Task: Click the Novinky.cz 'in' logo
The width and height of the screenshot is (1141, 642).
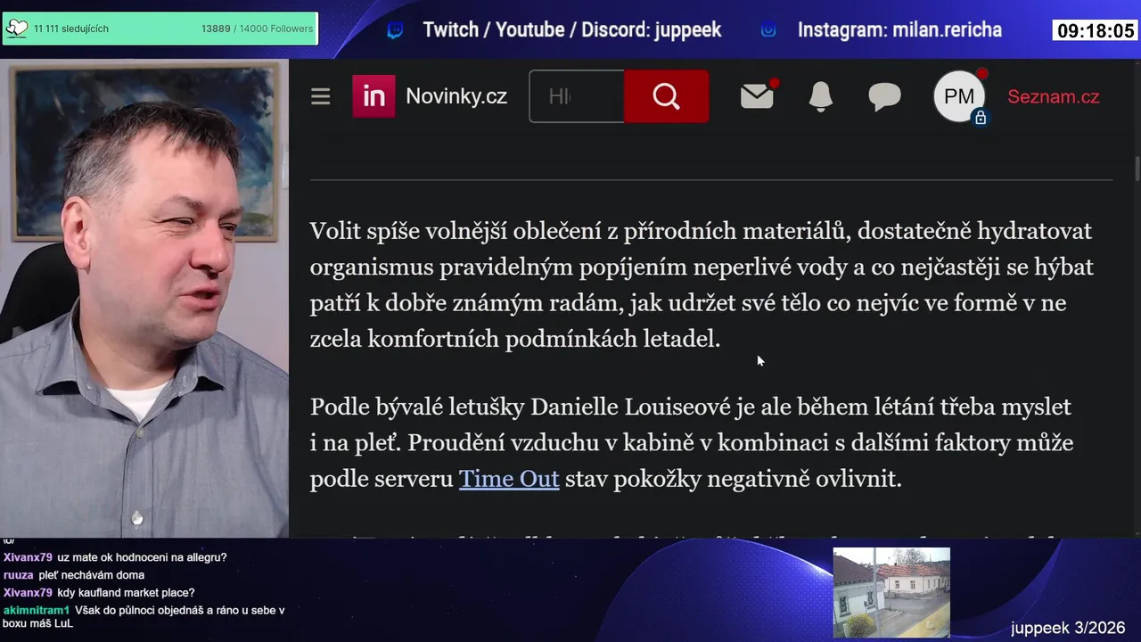Action: pos(373,96)
